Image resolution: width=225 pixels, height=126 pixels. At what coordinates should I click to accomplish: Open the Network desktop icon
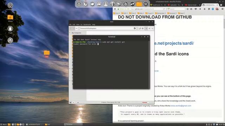[x=10, y=41]
